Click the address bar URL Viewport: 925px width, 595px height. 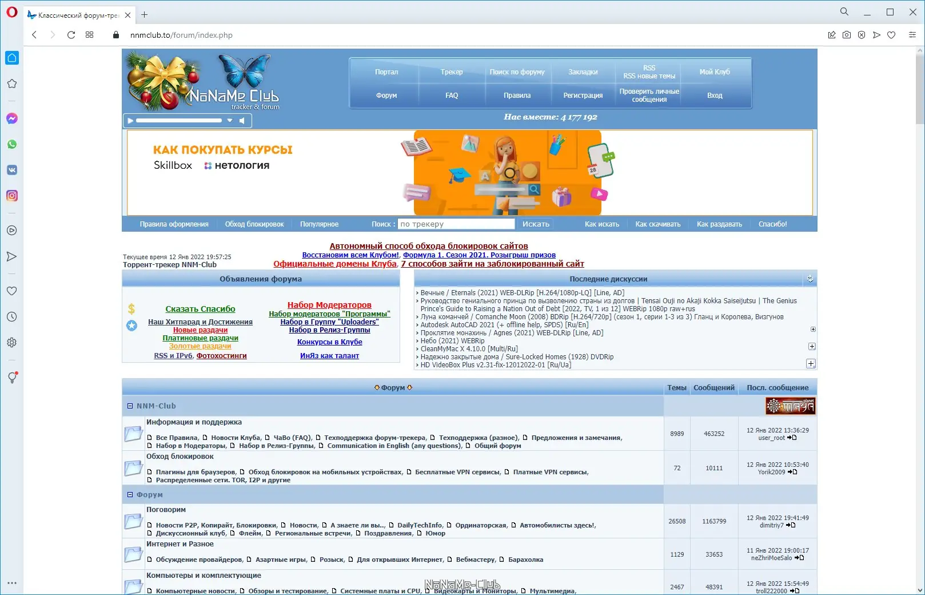pyautogui.click(x=181, y=35)
